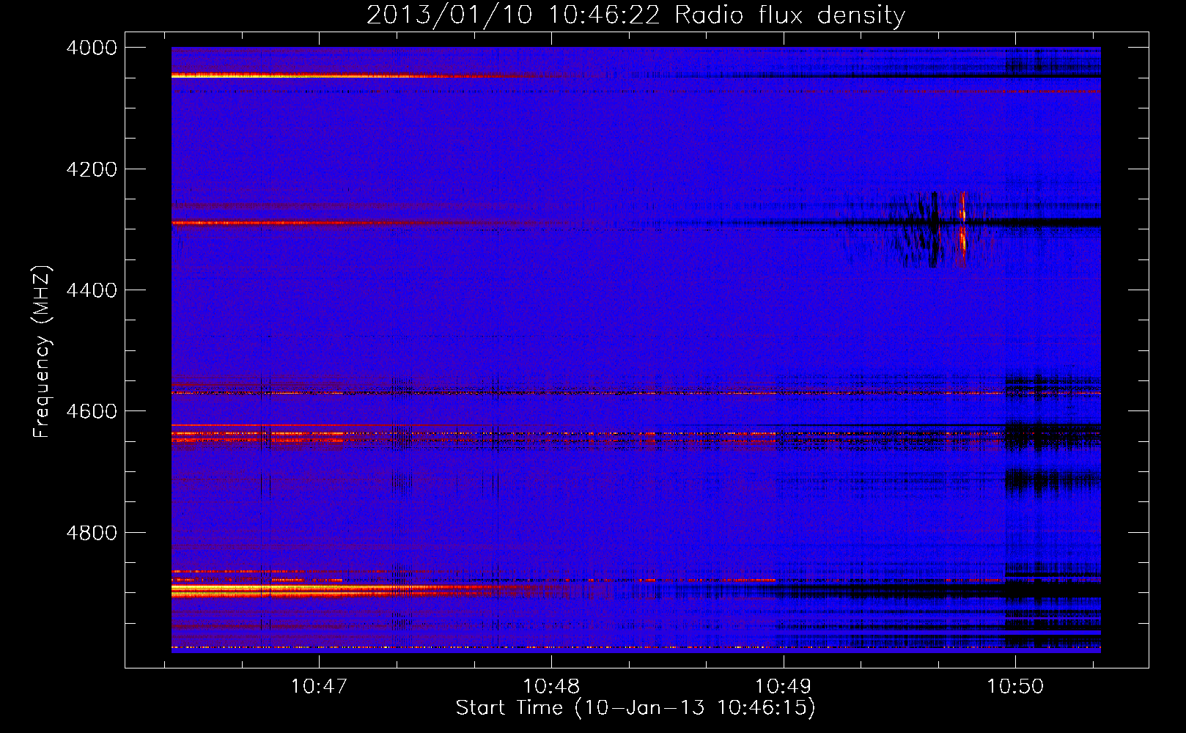Image resolution: width=1186 pixels, height=733 pixels.
Task: Click the 'Start Time (10-Jan-13 10:46:15)' axis title
Action: pyautogui.click(x=636, y=708)
